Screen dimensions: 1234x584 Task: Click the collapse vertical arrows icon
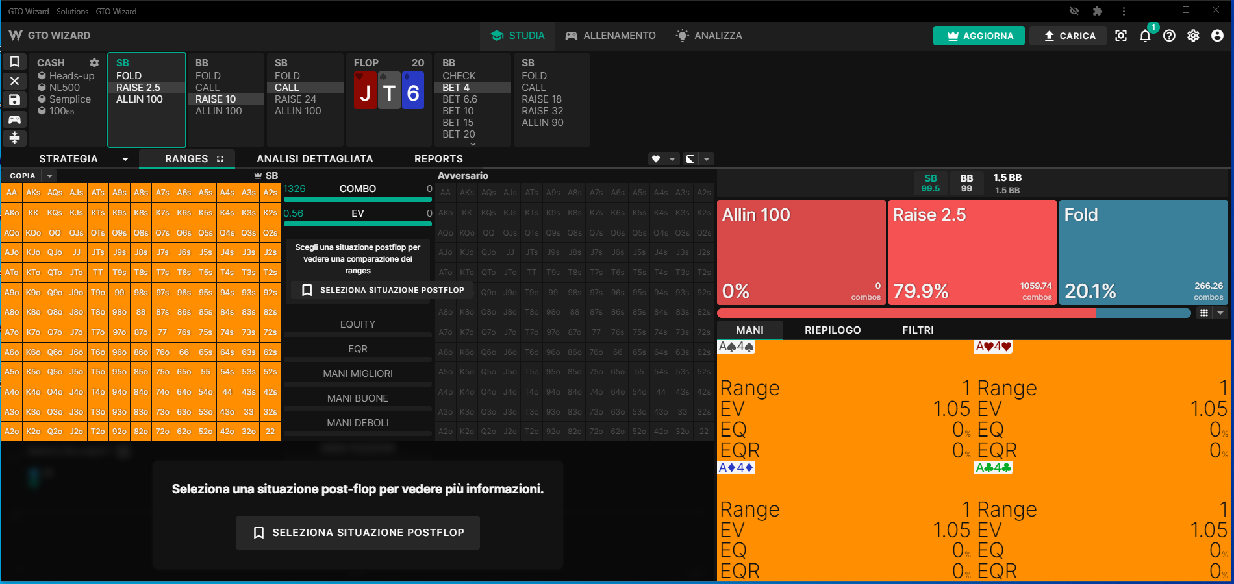click(x=14, y=138)
